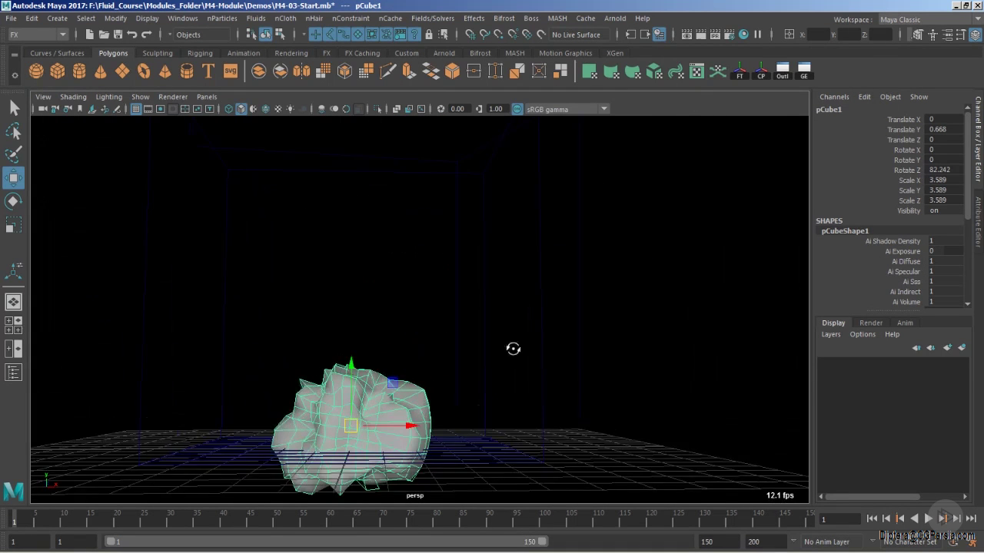Open the Outliner via Outl shelf icon

pyautogui.click(x=783, y=71)
